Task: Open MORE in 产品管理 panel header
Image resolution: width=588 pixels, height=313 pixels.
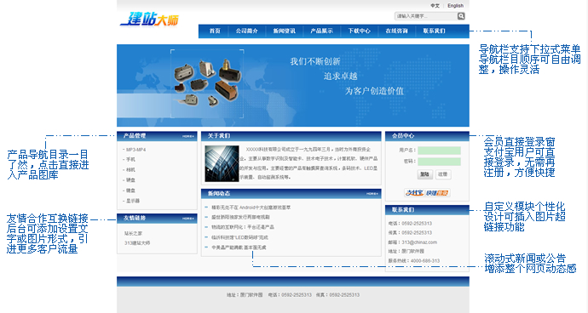Action: click(x=188, y=136)
